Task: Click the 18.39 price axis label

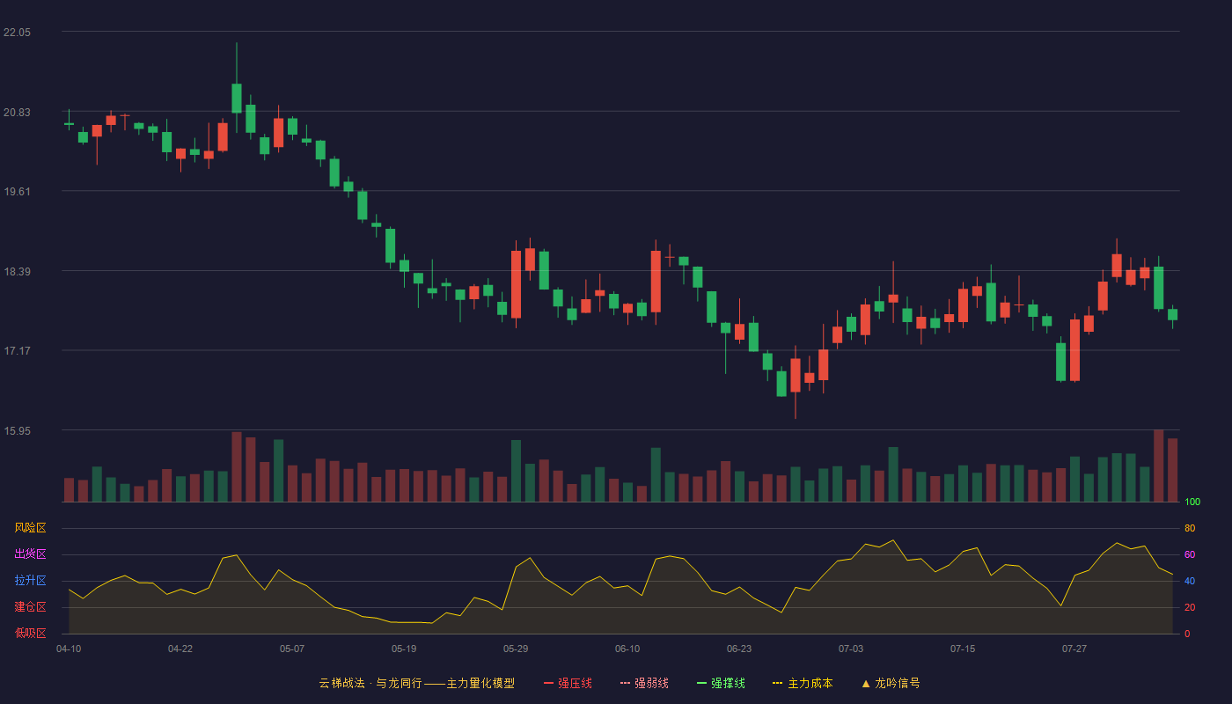Action: pos(18,272)
